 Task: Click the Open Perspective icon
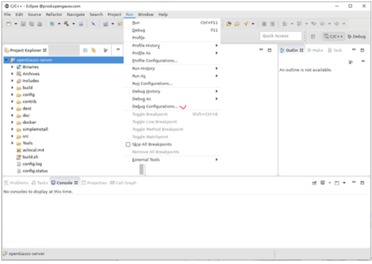click(x=313, y=36)
